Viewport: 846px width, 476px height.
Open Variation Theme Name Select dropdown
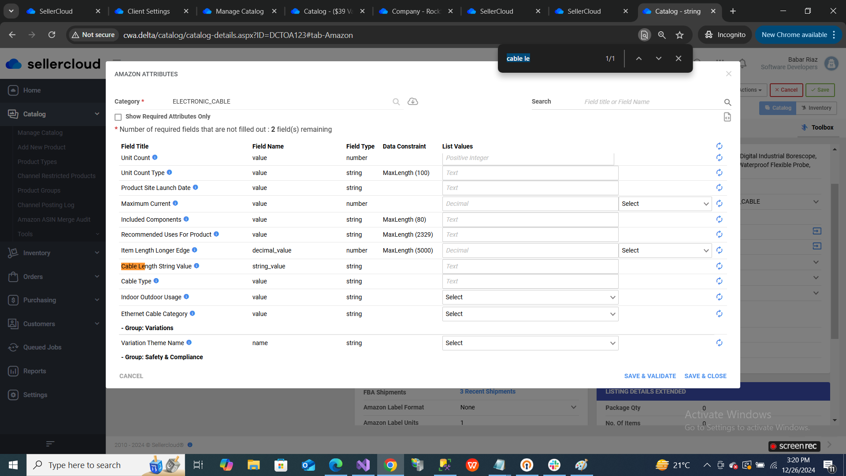coord(530,343)
